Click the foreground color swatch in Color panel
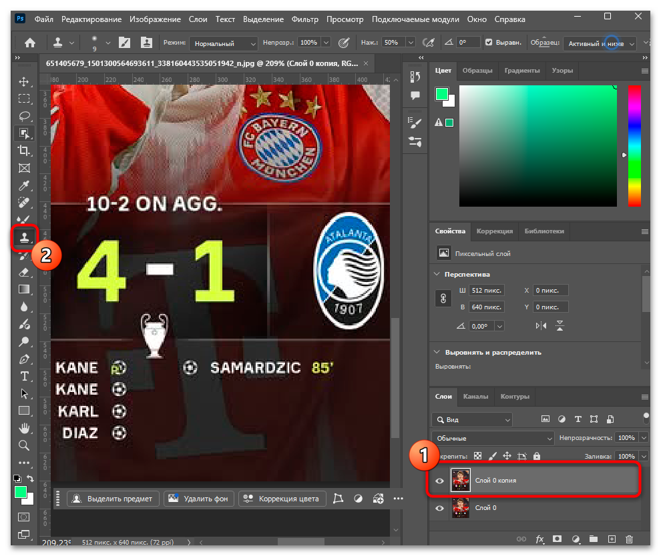 point(441,94)
